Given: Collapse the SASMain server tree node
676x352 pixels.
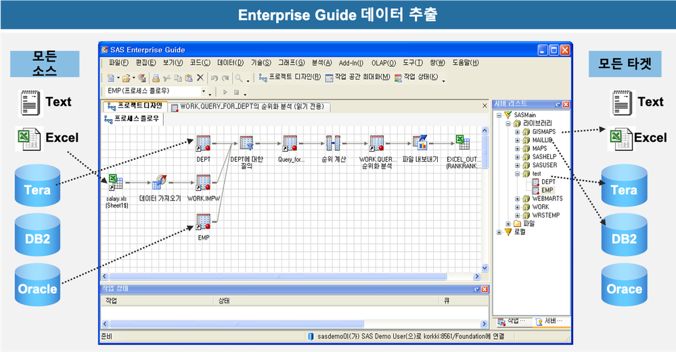Looking at the screenshot, I should pyautogui.click(x=499, y=115).
